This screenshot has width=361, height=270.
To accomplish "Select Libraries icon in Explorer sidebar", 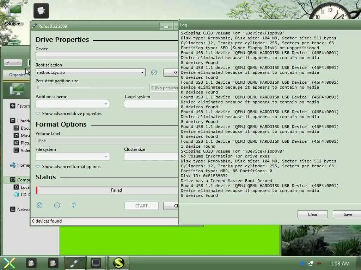I will coord(13,121).
